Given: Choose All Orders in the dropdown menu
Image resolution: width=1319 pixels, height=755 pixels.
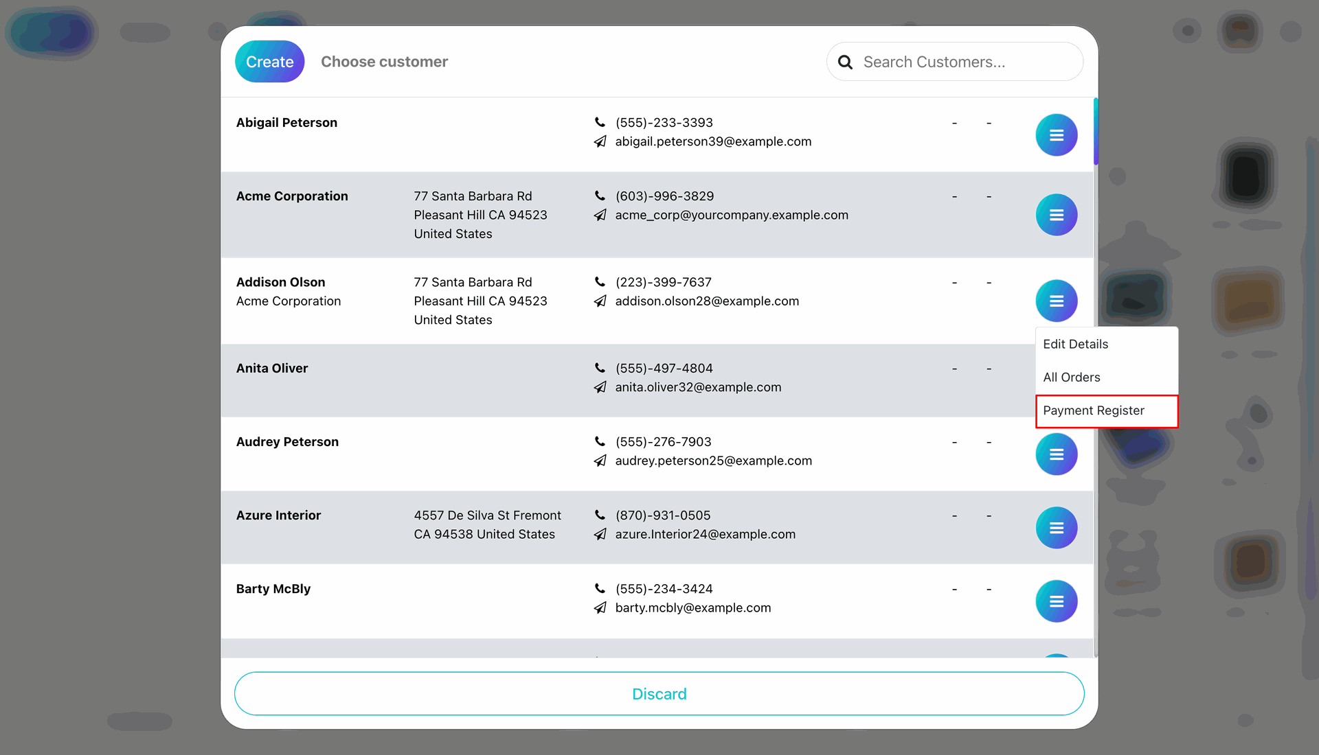Looking at the screenshot, I should click(1107, 377).
